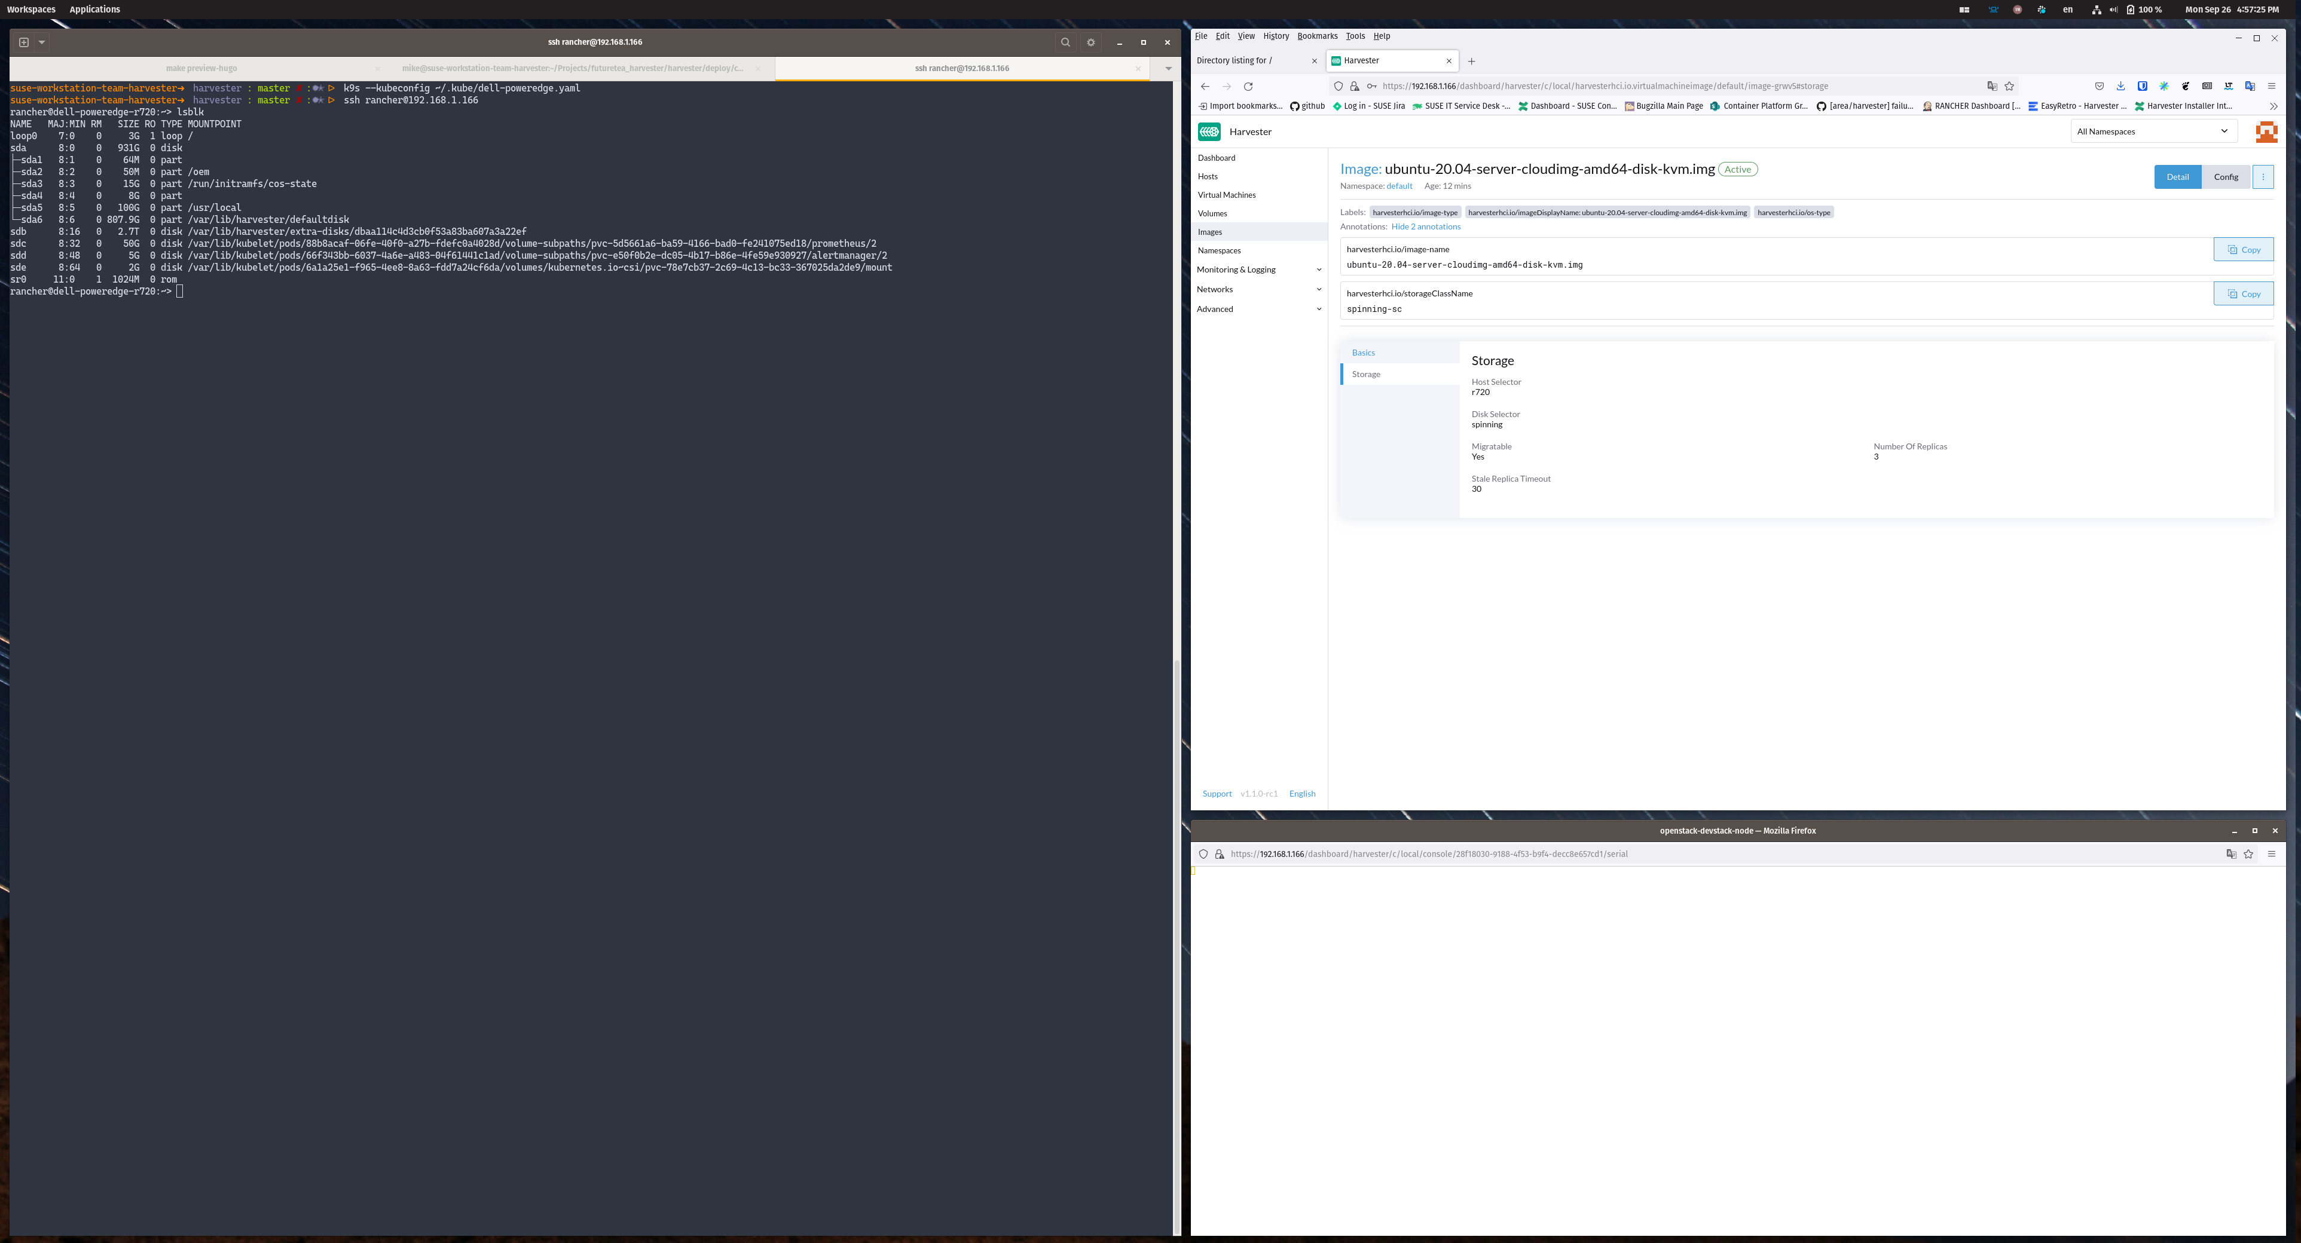Image resolution: width=2301 pixels, height=1243 pixels.
Task: Open the Tools menu in Firefox
Action: click(1355, 36)
